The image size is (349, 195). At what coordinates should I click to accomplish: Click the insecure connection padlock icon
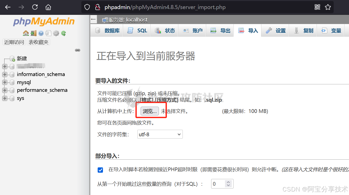click(x=98, y=7)
